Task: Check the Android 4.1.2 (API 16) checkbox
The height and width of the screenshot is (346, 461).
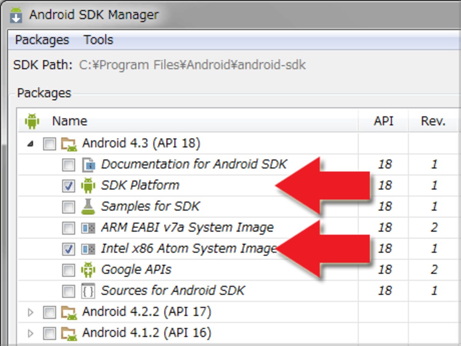Action: (x=49, y=333)
